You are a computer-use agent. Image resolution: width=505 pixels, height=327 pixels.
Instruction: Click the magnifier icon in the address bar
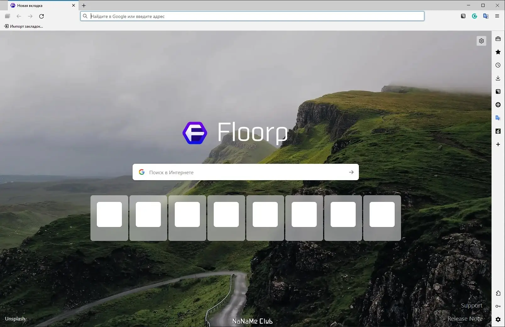85,16
